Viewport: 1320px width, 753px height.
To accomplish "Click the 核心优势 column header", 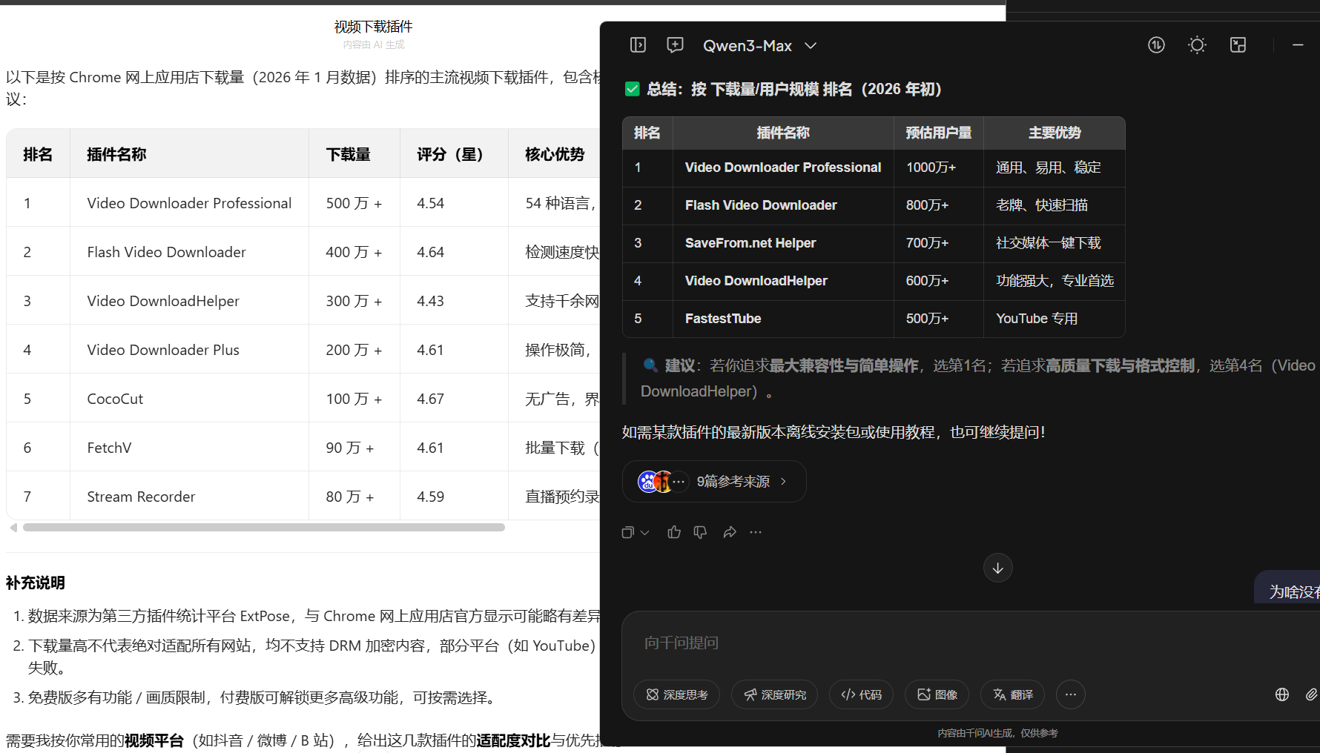I will point(555,154).
